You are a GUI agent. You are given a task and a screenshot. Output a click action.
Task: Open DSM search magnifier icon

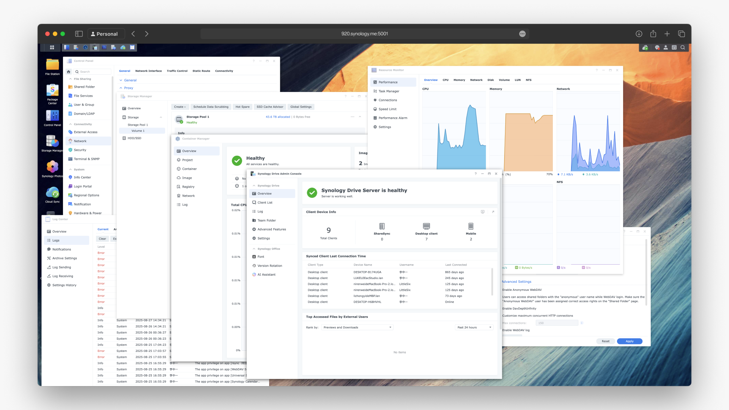[683, 47]
